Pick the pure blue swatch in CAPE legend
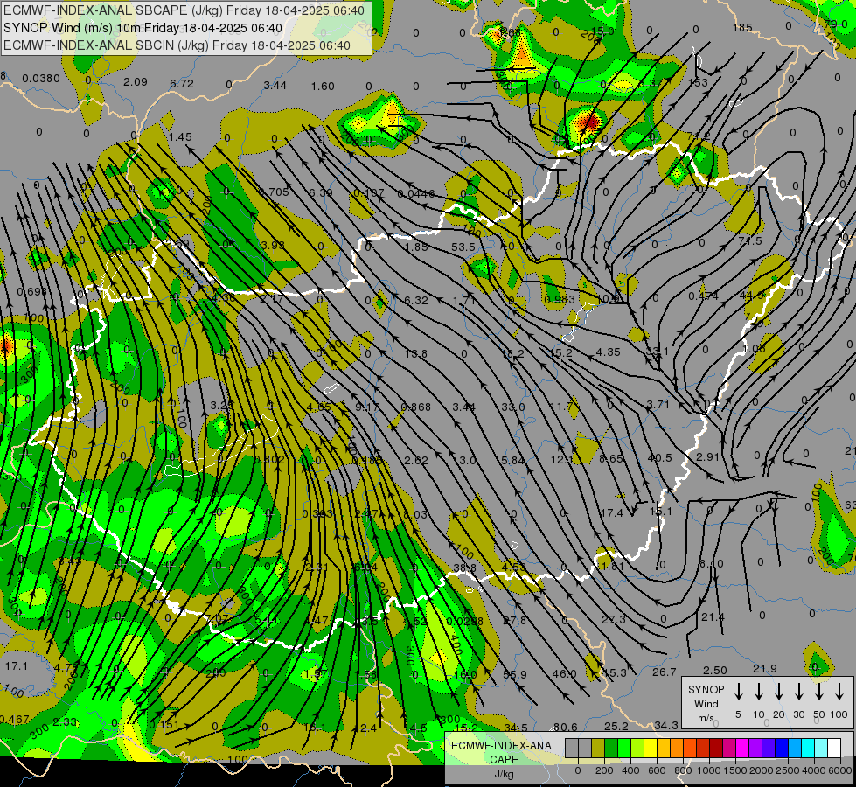 pyautogui.click(x=782, y=748)
